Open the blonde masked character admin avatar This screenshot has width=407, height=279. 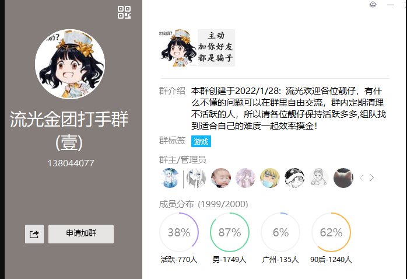point(270,178)
